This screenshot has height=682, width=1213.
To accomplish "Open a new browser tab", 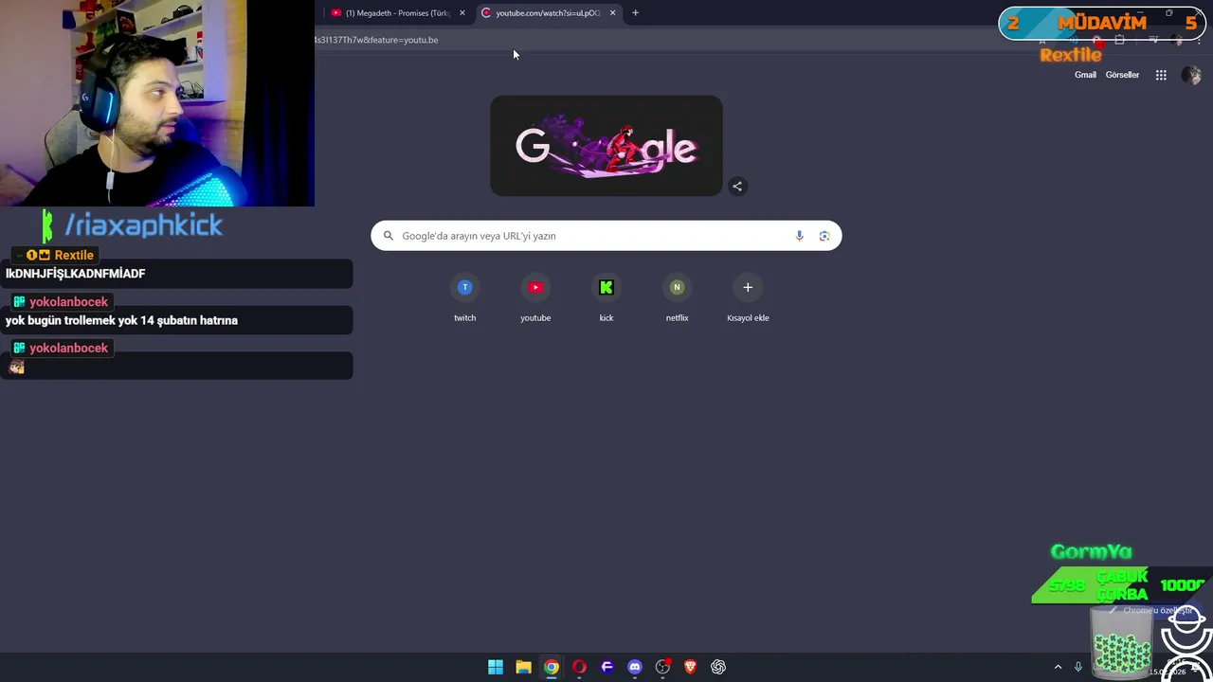I will pos(635,13).
